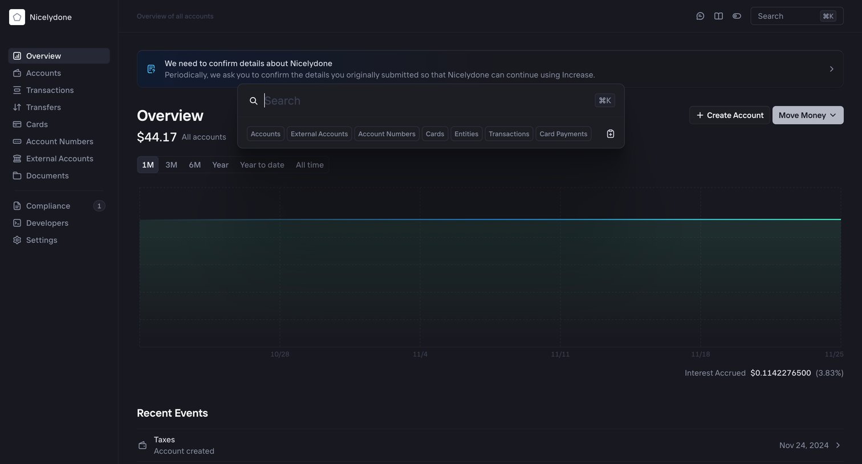
Task: Click the clipboard paste icon in search popup
Action: [x=611, y=134]
